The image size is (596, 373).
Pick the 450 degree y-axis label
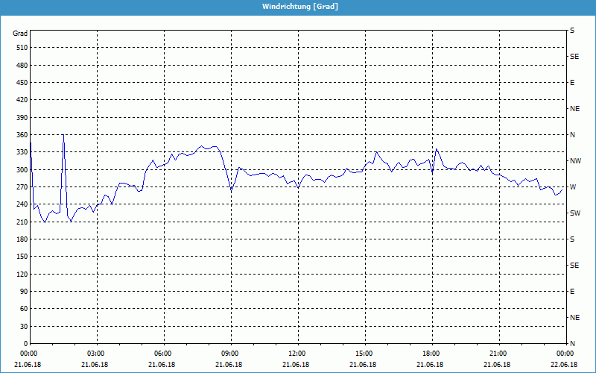20,83
